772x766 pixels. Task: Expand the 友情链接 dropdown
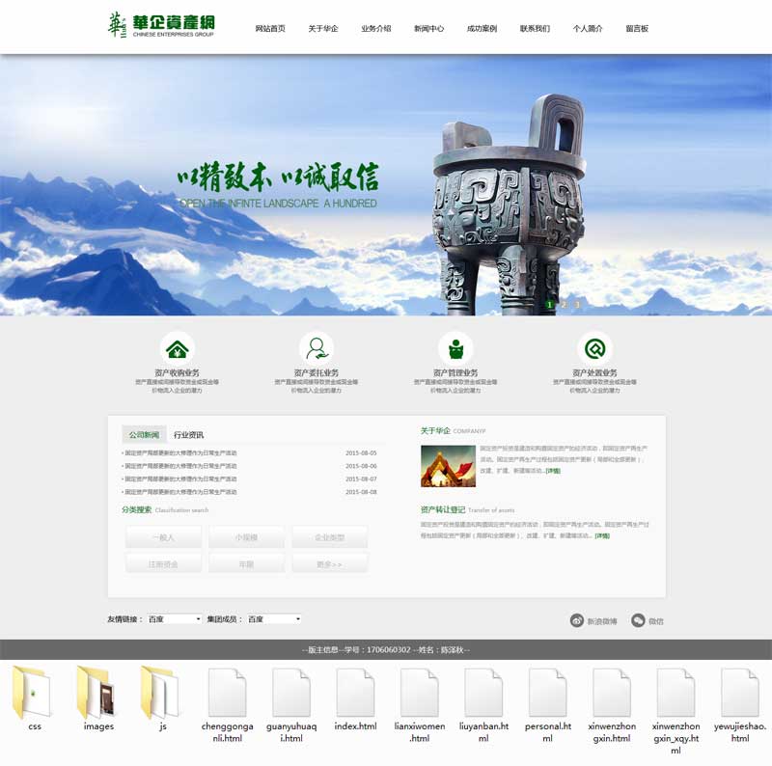coord(174,618)
